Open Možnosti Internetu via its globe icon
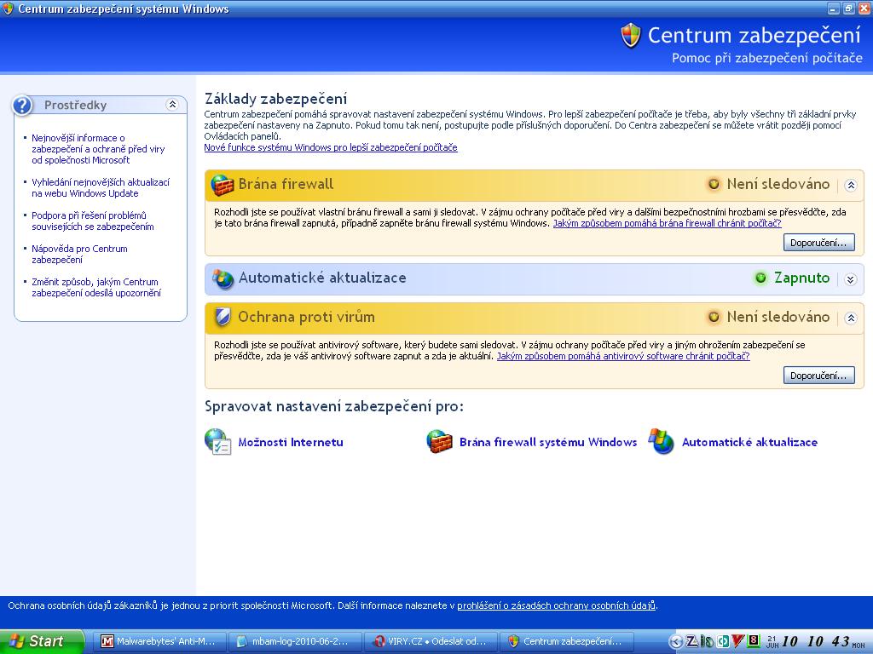 [x=218, y=441]
